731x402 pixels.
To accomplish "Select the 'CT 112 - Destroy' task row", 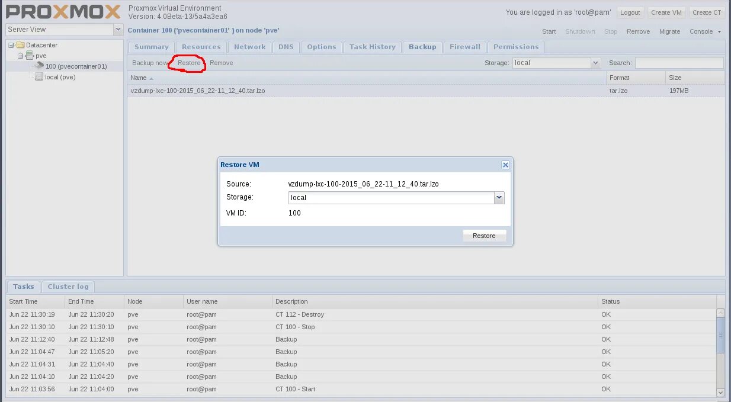I will point(361,314).
